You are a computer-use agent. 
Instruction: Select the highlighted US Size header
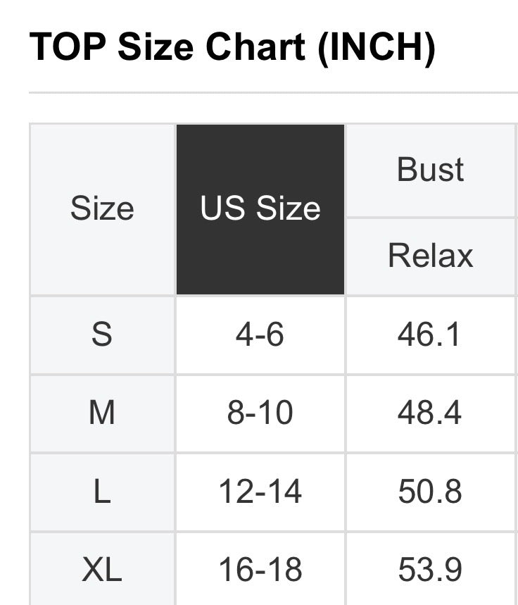260,209
